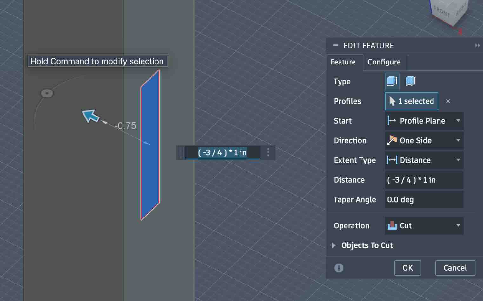This screenshot has width=483, height=301.
Task: Select the Surface extrude type icon
Action: pyautogui.click(x=410, y=81)
